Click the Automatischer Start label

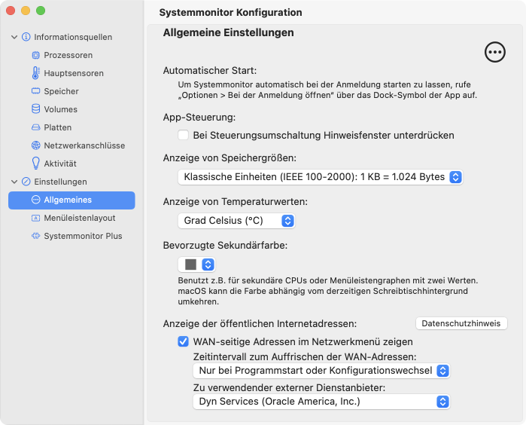(210, 71)
